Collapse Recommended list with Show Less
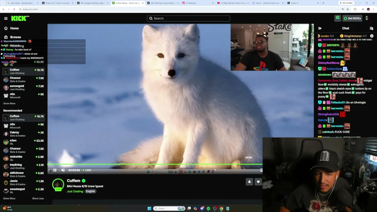This screenshot has width=377, height=212. click(38, 198)
